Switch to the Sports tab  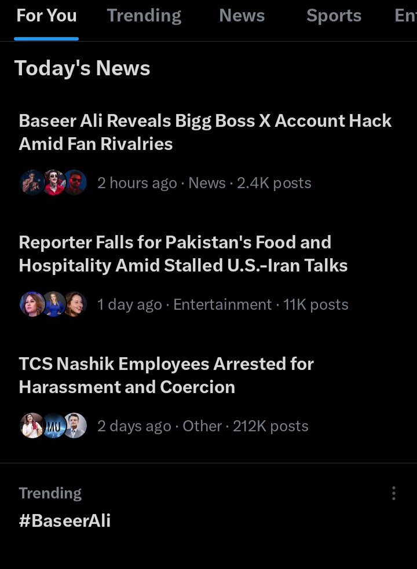(334, 16)
